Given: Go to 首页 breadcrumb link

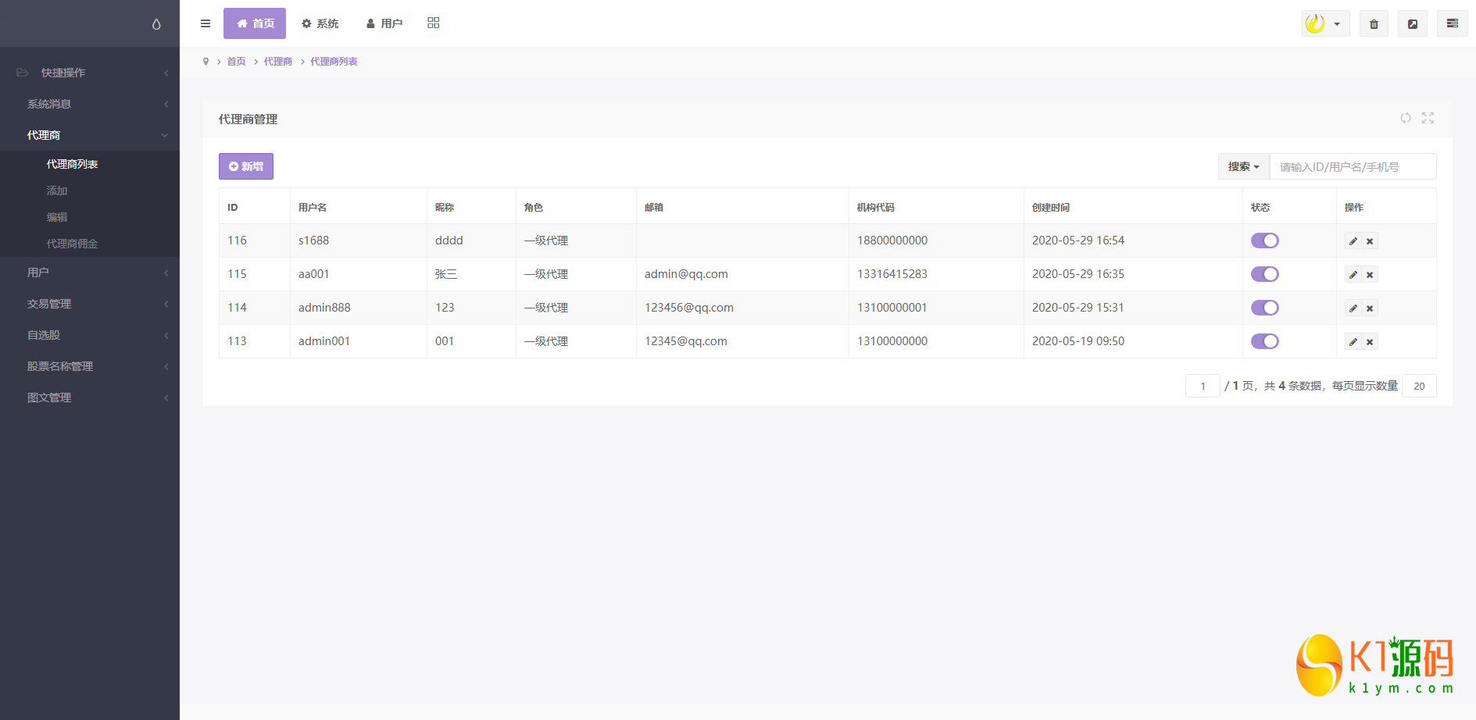Looking at the screenshot, I should pos(236,62).
